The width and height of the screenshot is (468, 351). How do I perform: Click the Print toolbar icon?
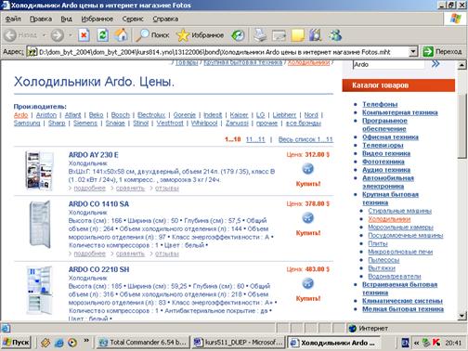(260, 35)
